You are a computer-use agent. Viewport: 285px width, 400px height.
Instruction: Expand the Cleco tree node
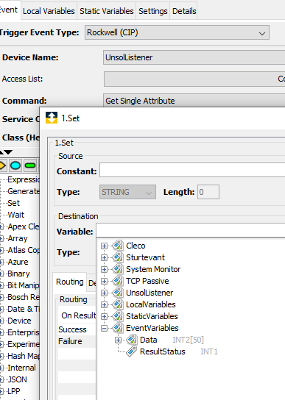(104, 246)
